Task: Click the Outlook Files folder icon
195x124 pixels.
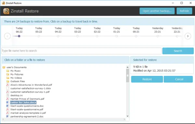Action: (8, 81)
